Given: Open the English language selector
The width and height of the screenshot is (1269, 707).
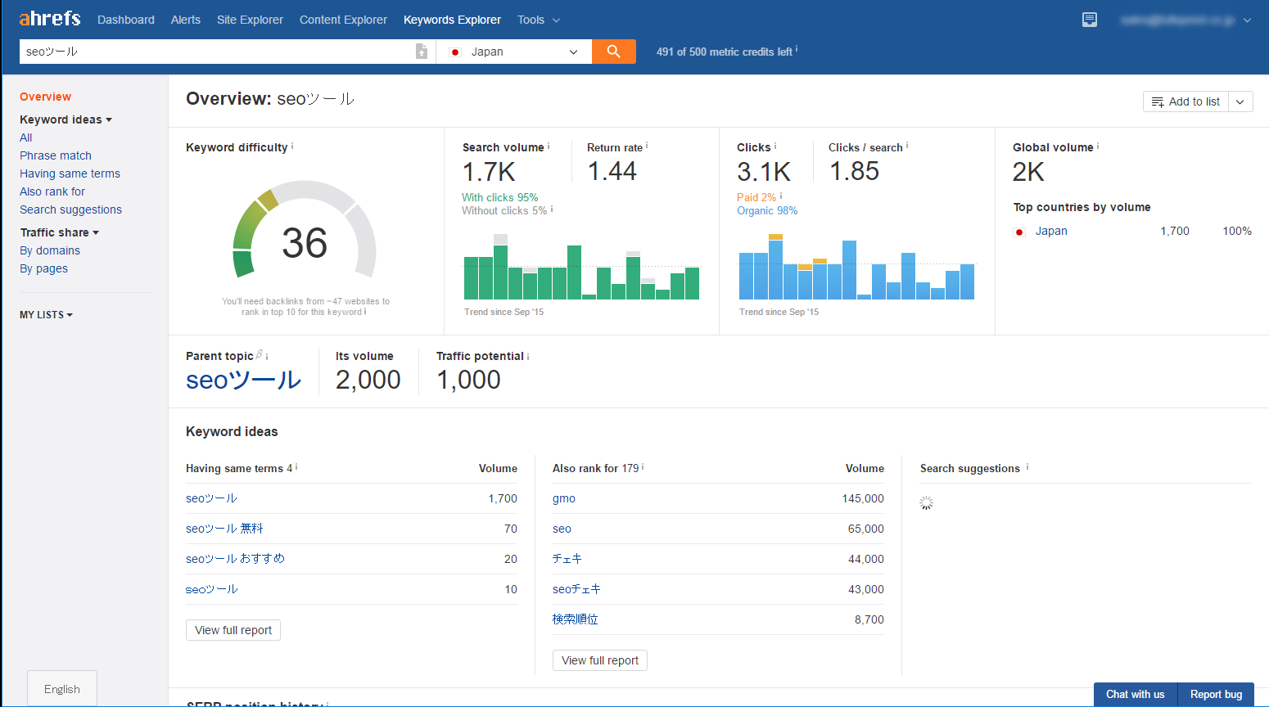Looking at the screenshot, I should coord(62,689).
